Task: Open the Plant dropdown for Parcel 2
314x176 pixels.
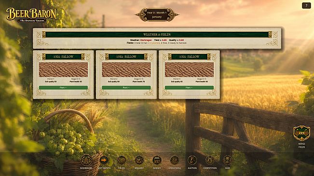Action: click(126, 88)
